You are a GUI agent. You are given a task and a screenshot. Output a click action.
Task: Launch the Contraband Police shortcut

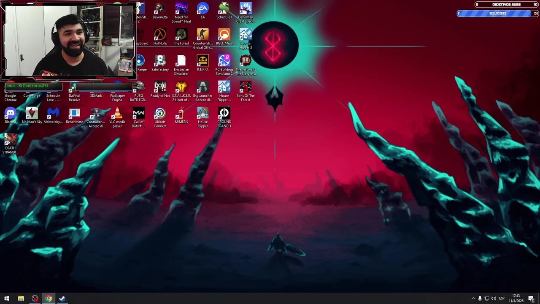coord(96,117)
